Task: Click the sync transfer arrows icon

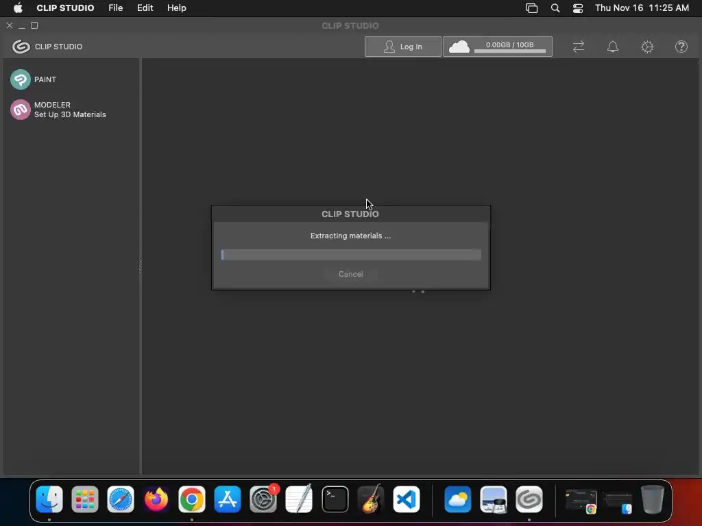Action: pos(579,47)
